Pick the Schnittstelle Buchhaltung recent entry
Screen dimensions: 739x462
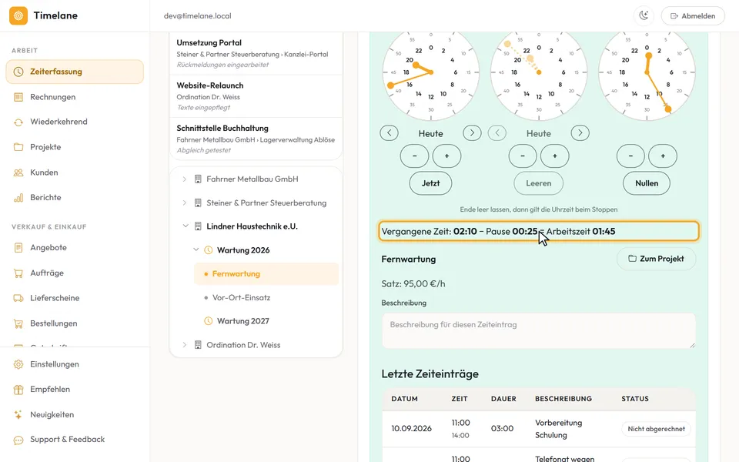pyautogui.click(x=256, y=139)
